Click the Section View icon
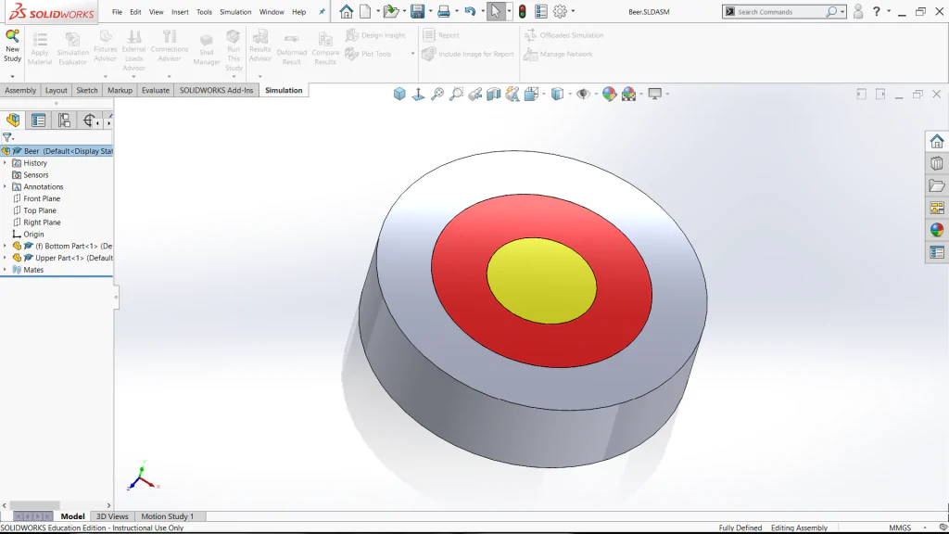Viewport: 949px width, 534px height. tap(494, 94)
